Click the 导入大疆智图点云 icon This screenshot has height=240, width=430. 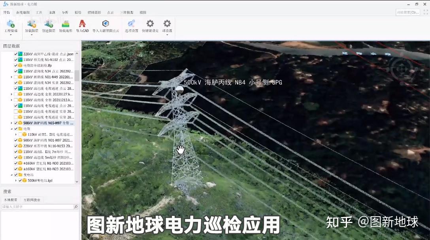(x=106, y=24)
